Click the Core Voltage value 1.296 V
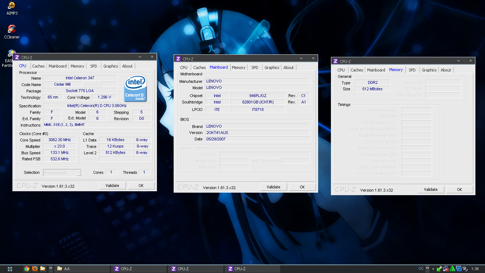This screenshot has width=485, height=273. coord(104,97)
